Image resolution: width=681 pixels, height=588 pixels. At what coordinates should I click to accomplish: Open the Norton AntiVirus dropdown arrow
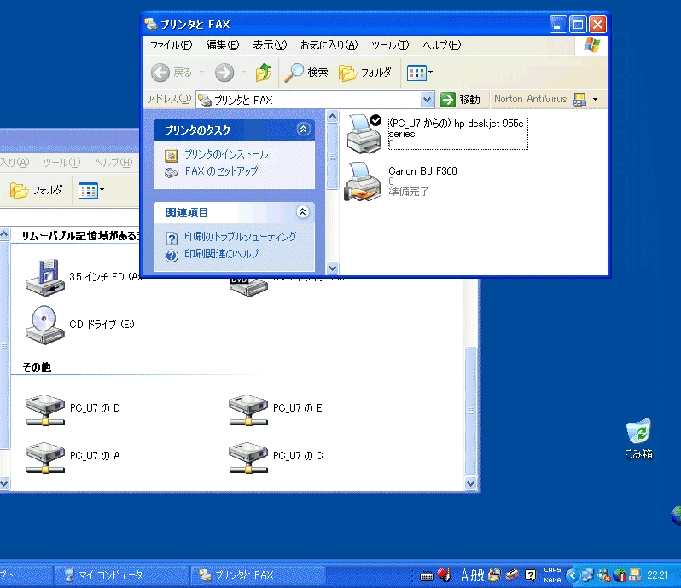point(596,100)
